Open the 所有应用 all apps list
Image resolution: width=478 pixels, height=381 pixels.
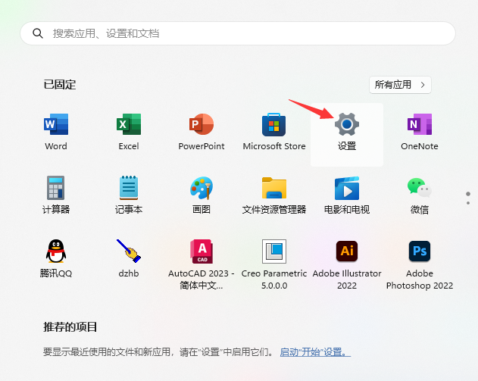[400, 85]
